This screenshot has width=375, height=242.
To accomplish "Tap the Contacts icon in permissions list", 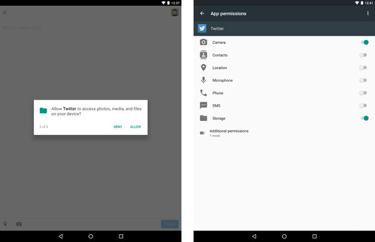I will pyautogui.click(x=203, y=55).
